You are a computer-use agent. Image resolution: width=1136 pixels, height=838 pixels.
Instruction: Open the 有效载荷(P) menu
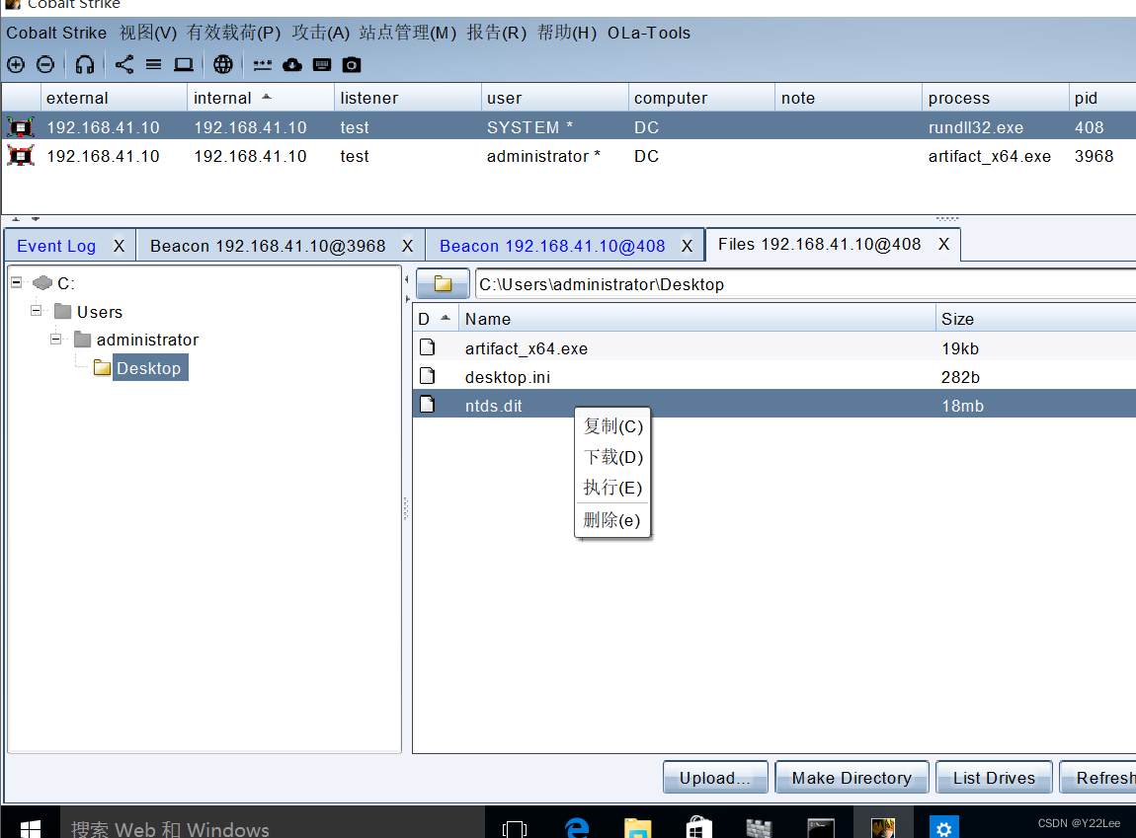tap(233, 33)
